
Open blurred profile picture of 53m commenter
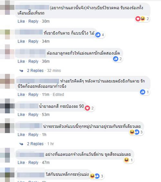tap(7, 106)
